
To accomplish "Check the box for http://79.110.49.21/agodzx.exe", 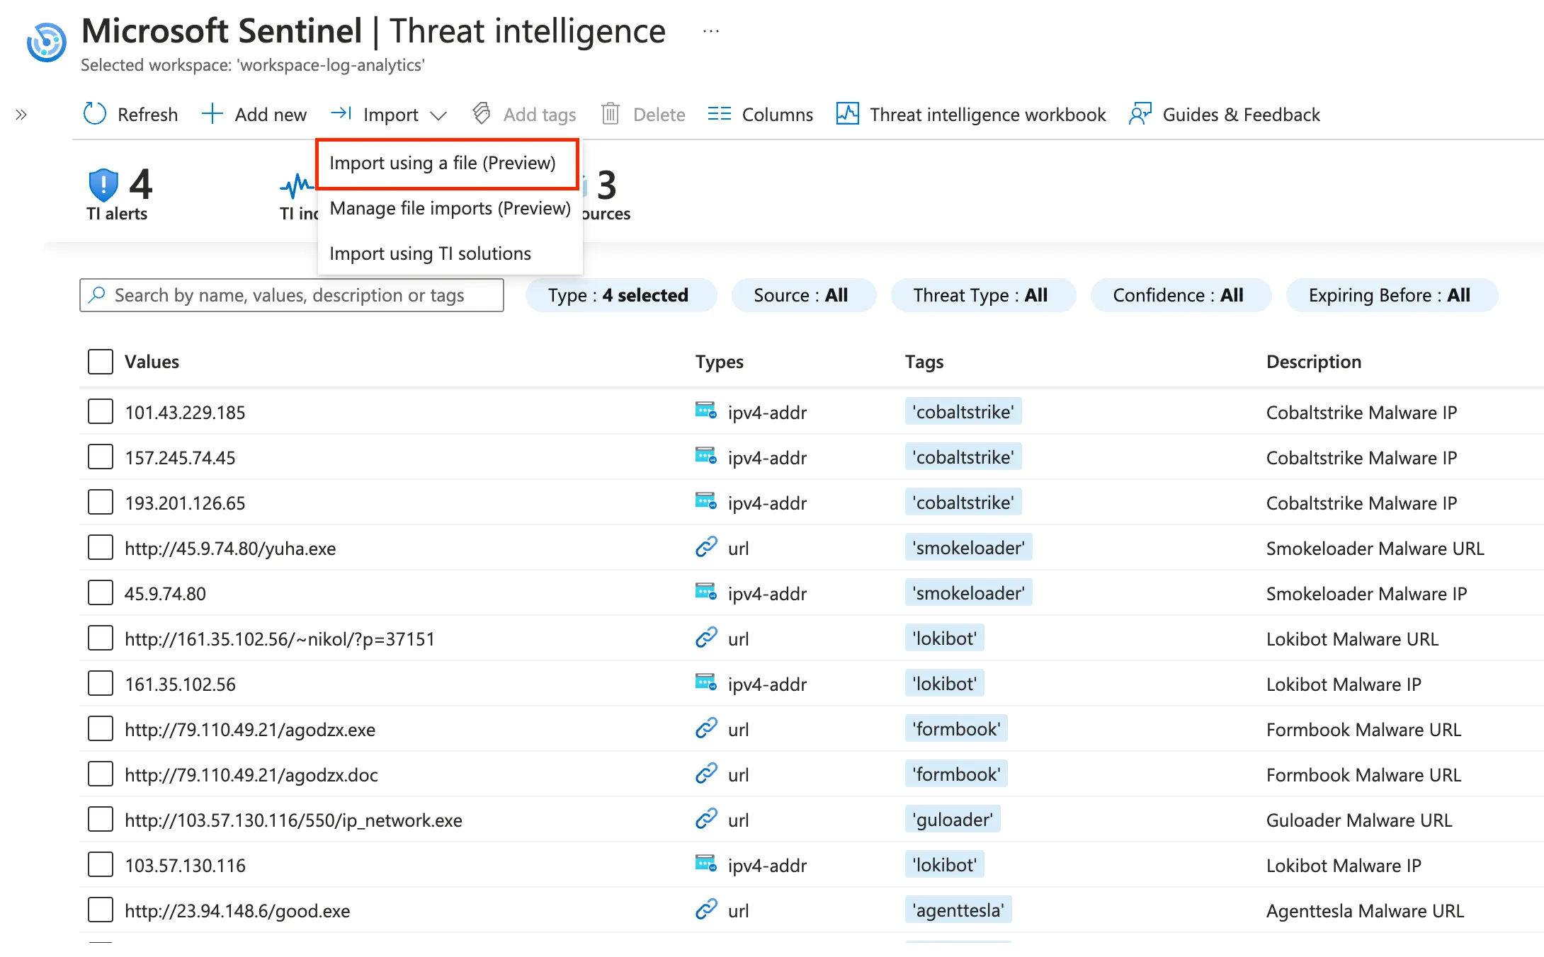I will pos(101,728).
